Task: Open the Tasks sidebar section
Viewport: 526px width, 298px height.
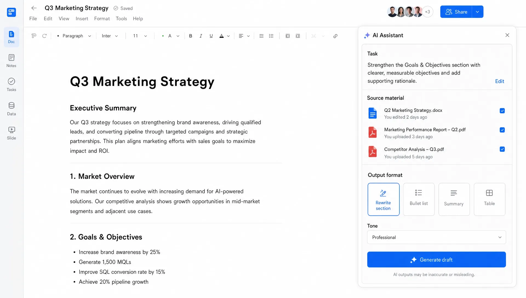Action: point(11,85)
